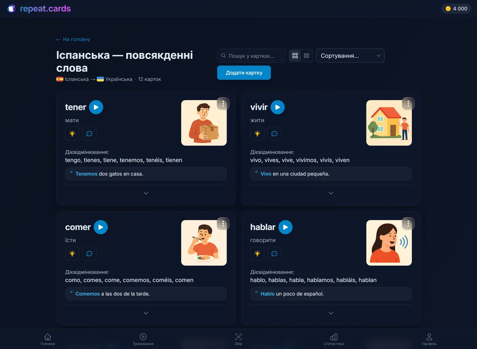Open three-dot menu on hablar card
477x349 pixels.
(x=408, y=224)
